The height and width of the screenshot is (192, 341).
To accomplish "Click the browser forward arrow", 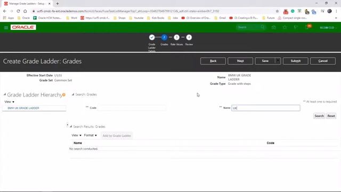I will point(12,11).
